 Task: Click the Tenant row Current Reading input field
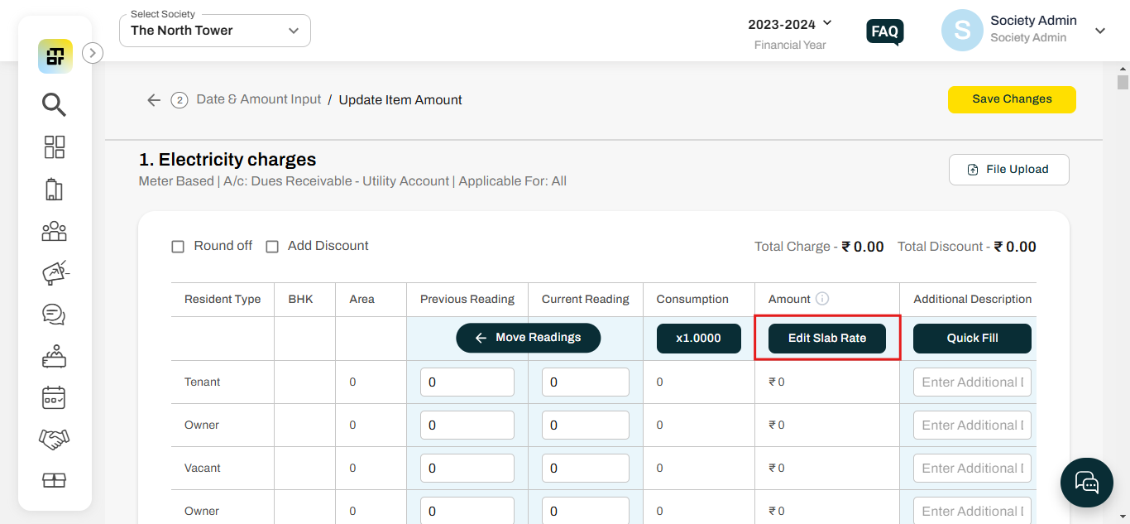(x=585, y=382)
